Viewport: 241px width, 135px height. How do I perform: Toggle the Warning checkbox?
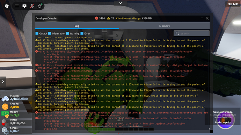point(68,33)
